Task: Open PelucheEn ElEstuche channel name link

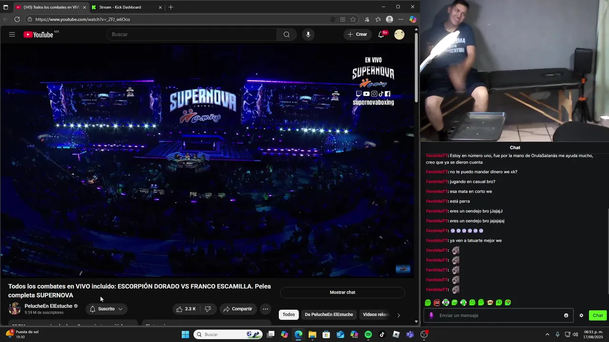Action: (x=49, y=306)
